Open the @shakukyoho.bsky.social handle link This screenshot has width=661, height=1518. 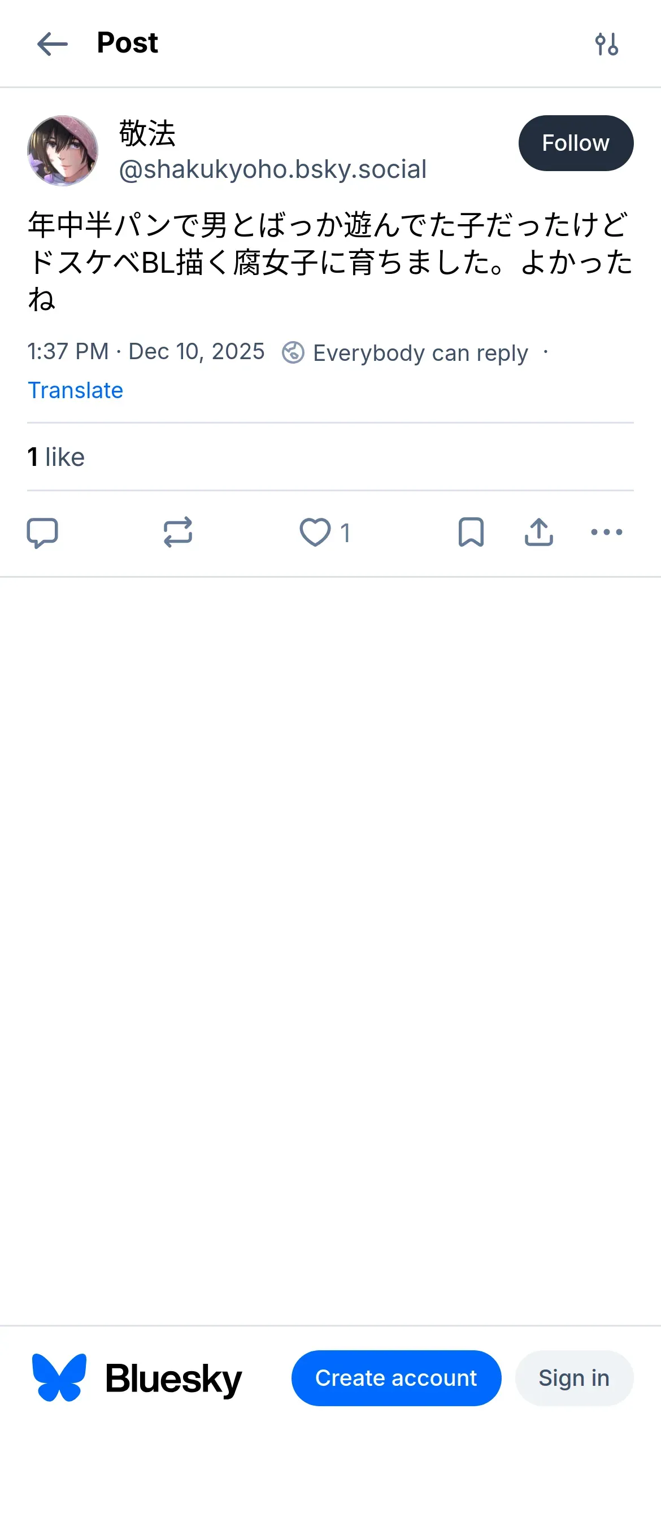point(272,170)
